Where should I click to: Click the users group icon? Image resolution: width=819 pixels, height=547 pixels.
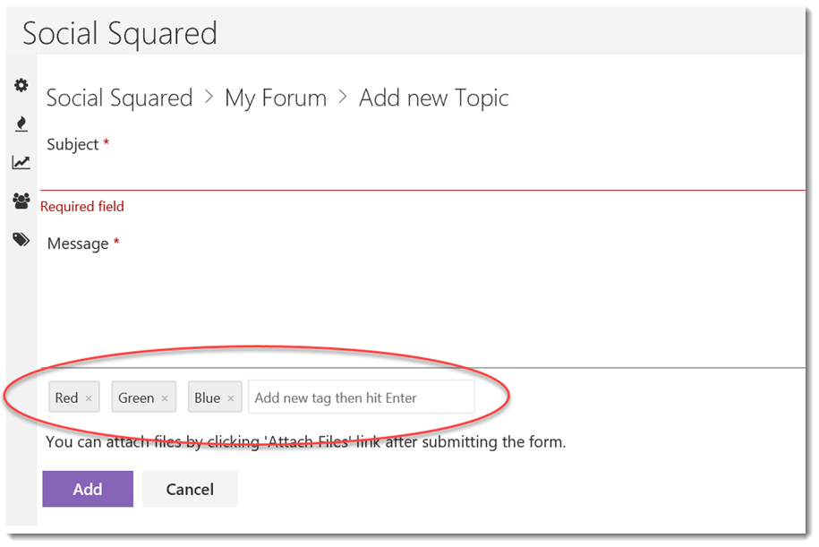[x=21, y=201]
